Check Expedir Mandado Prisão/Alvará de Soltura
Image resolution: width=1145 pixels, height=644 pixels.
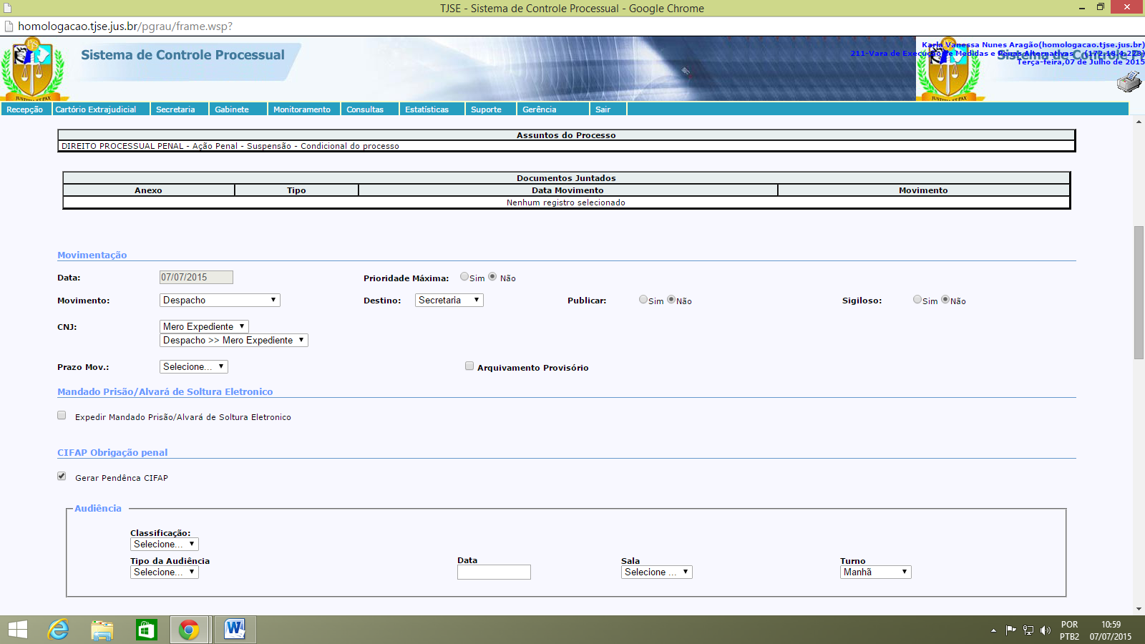(x=62, y=416)
